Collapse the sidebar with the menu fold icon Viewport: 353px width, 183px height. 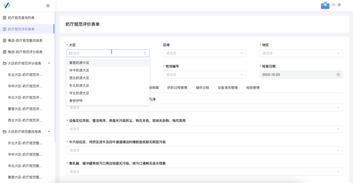pos(48,6)
